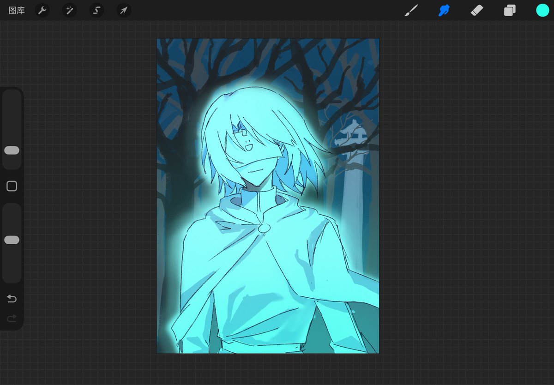This screenshot has width=554, height=385.
Task: Select the currently active blue tool icon
Action: click(443, 10)
